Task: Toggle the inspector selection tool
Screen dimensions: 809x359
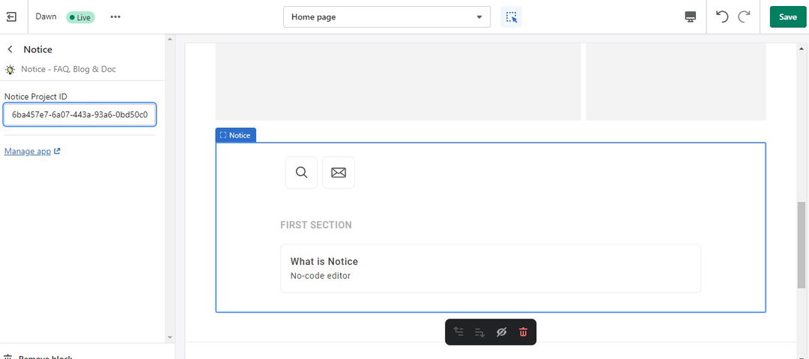Action: pos(512,17)
